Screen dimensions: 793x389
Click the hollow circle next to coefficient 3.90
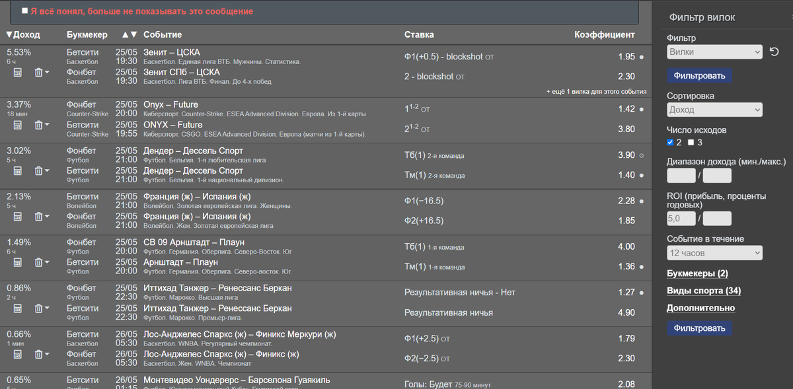coord(641,156)
